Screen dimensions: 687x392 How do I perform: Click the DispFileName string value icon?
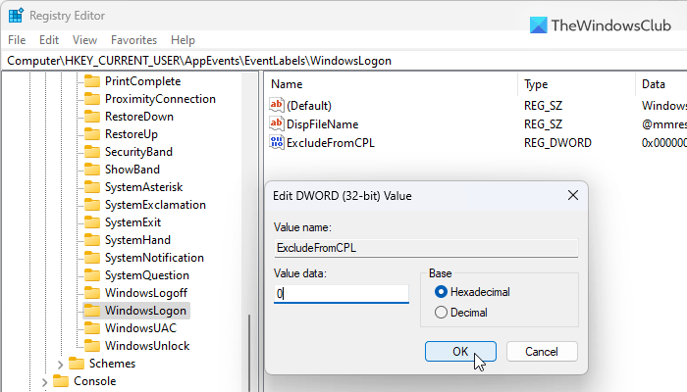[277, 124]
